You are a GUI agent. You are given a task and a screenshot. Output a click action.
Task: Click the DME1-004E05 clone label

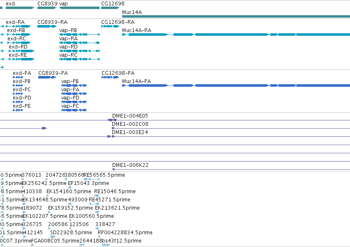pyautogui.click(x=130, y=116)
